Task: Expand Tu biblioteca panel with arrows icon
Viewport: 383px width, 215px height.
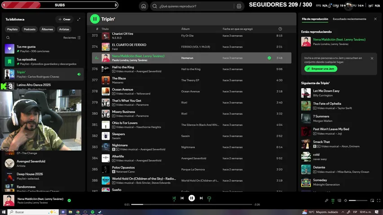Action: click(79, 19)
